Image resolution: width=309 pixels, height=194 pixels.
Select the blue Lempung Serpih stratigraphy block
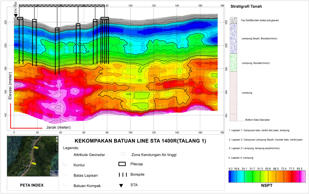point(233,38)
